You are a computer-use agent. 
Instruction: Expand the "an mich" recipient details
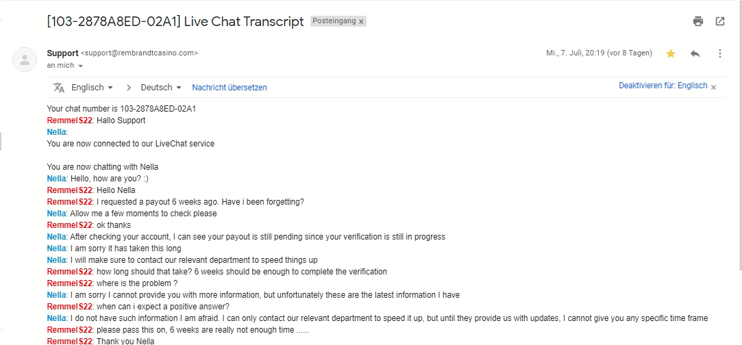pyautogui.click(x=80, y=66)
